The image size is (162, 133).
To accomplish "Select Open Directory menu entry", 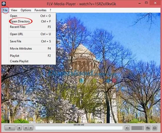I will [32, 21].
